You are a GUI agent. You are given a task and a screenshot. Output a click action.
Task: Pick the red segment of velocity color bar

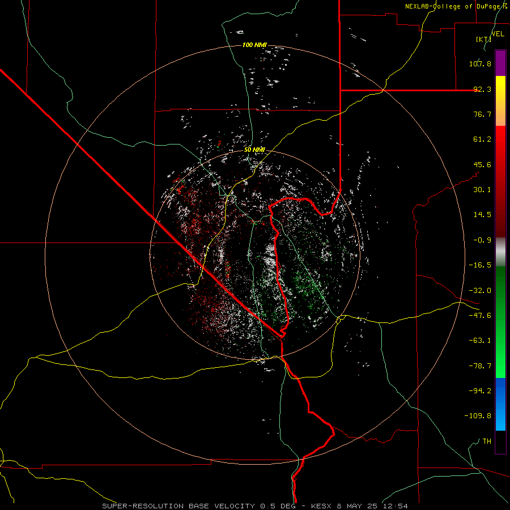click(500, 181)
